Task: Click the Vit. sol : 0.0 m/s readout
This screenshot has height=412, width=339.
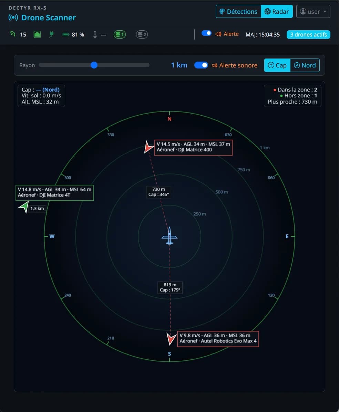Action: pyautogui.click(x=41, y=96)
